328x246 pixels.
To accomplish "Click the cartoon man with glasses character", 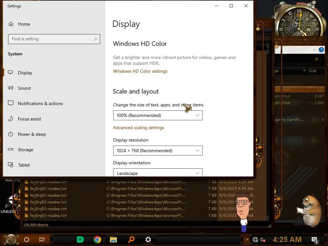I will click(x=243, y=212).
